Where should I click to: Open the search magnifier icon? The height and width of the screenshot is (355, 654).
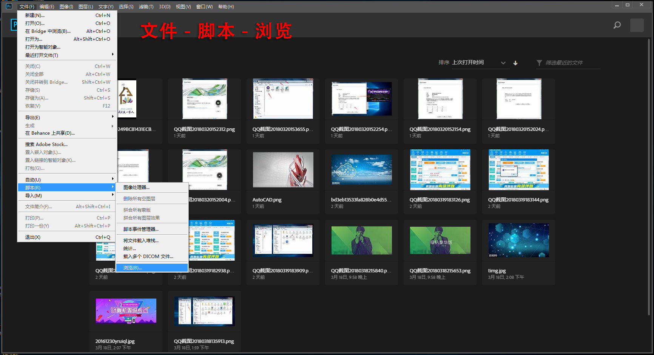point(617,25)
